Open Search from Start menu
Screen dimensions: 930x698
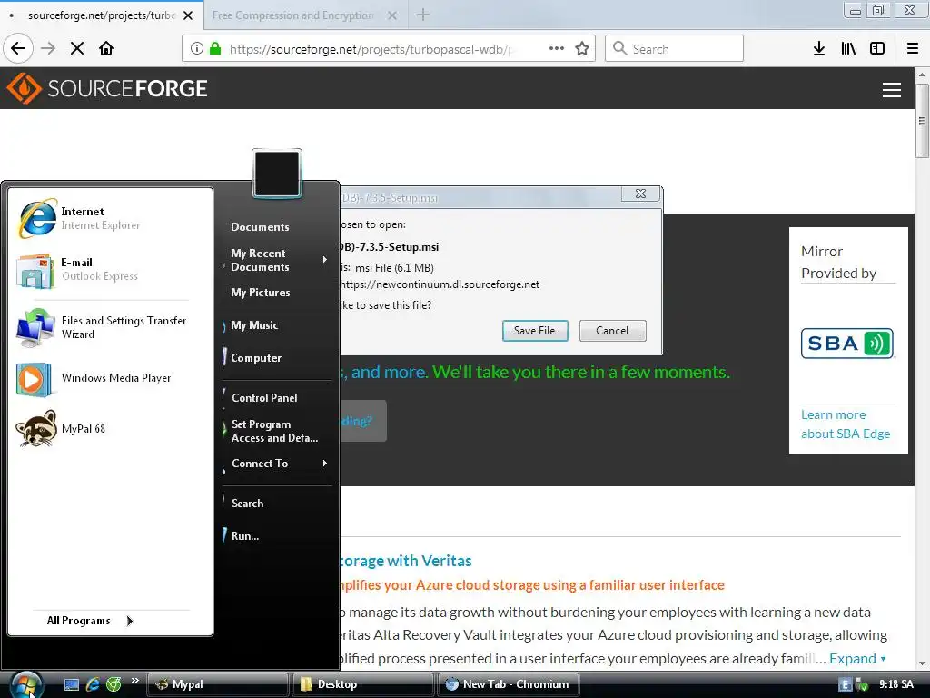(x=247, y=504)
